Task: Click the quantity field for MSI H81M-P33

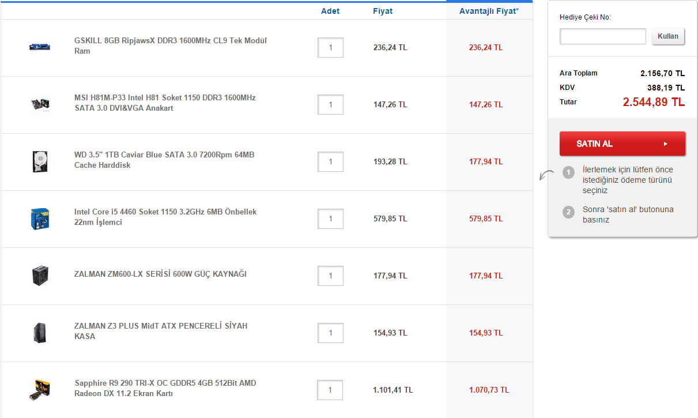Action: pos(330,105)
